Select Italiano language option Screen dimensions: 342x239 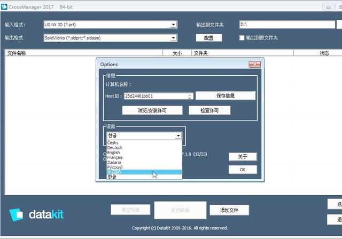pos(114,162)
